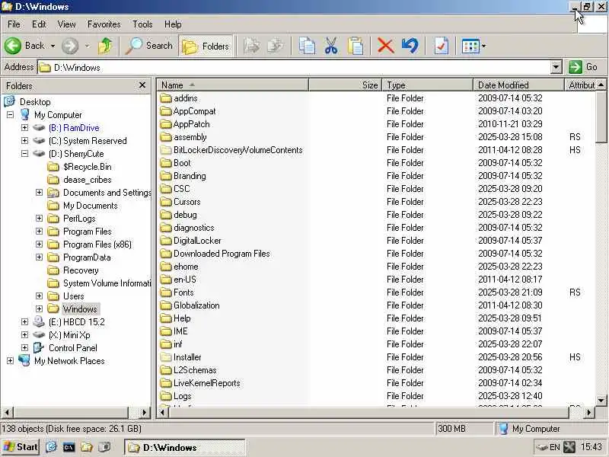Select the Fonts folder icon

tap(166, 292)
